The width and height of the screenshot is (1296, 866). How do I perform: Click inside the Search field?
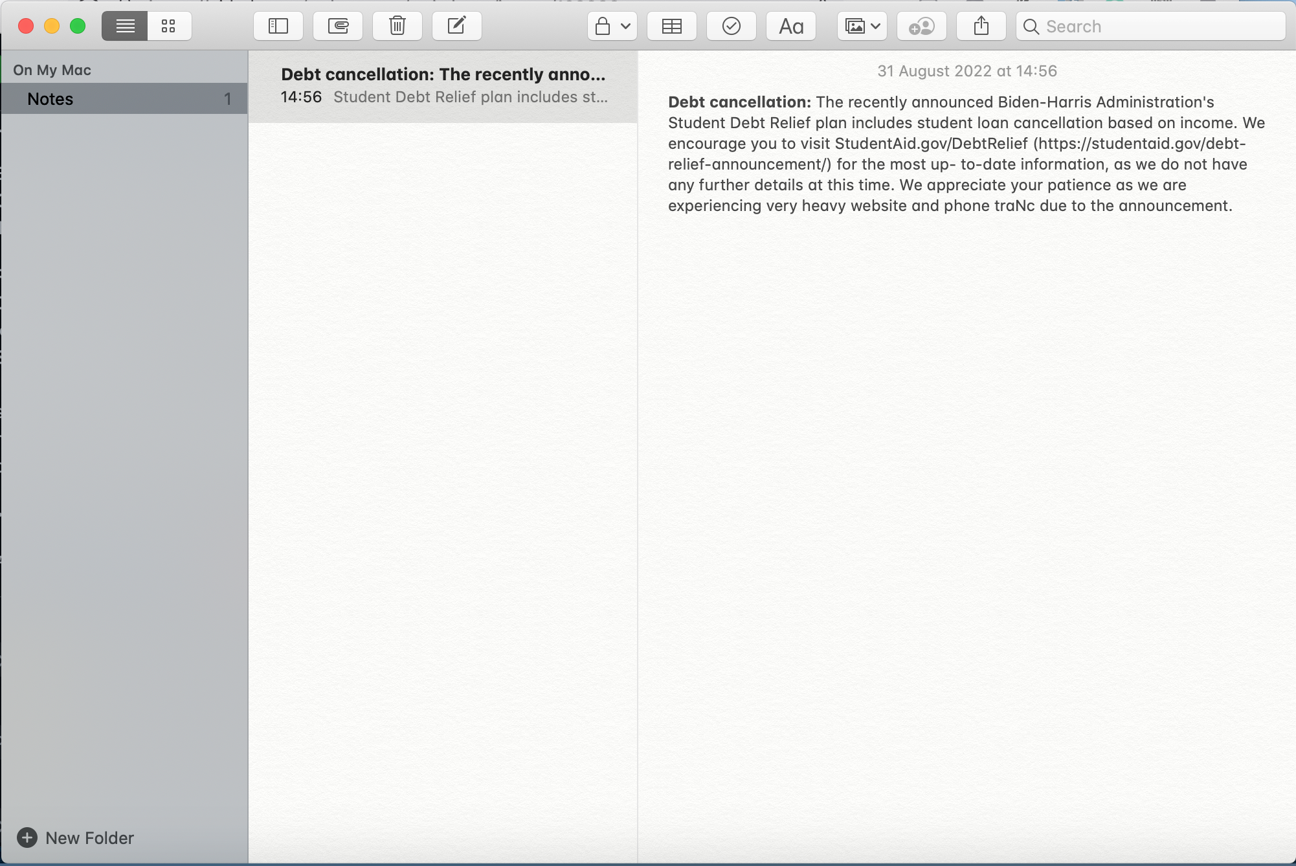(1151, 26)
